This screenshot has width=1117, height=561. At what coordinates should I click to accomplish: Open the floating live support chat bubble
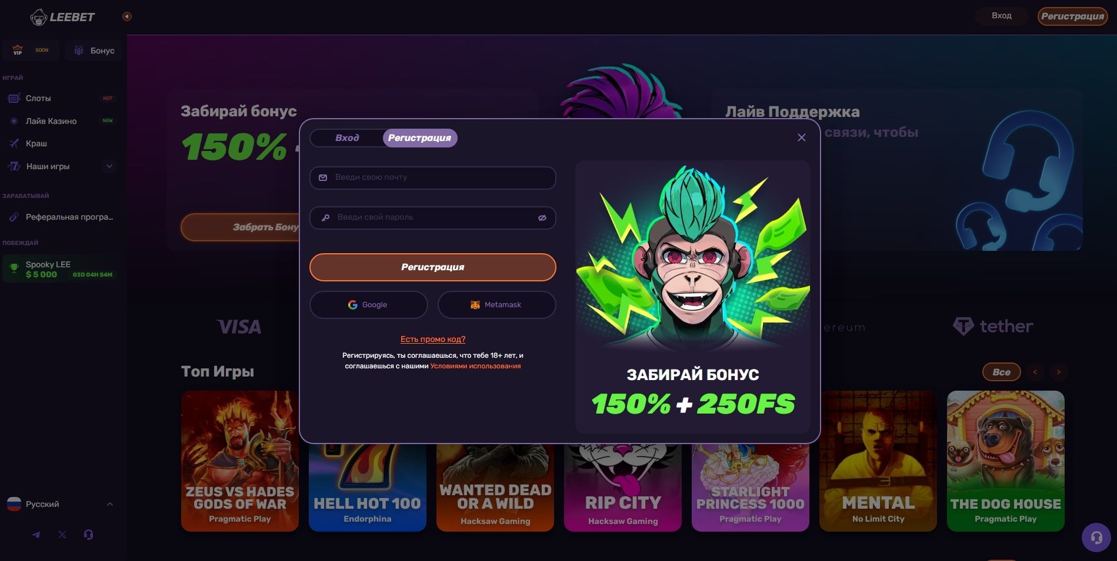point(1096,537)
